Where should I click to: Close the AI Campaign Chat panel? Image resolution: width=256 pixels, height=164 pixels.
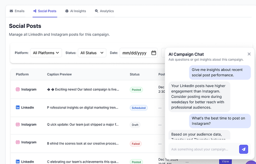pos(249,54)
